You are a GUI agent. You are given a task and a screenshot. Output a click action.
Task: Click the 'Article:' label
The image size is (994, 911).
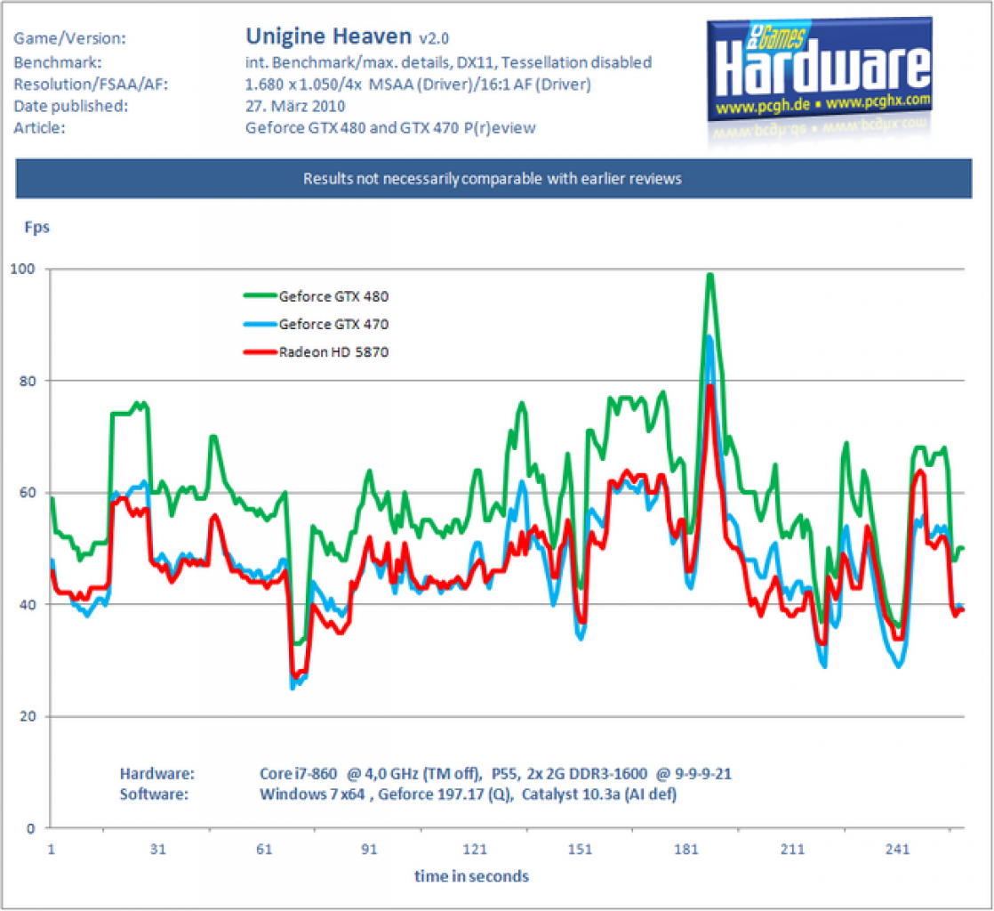[39, 128]
